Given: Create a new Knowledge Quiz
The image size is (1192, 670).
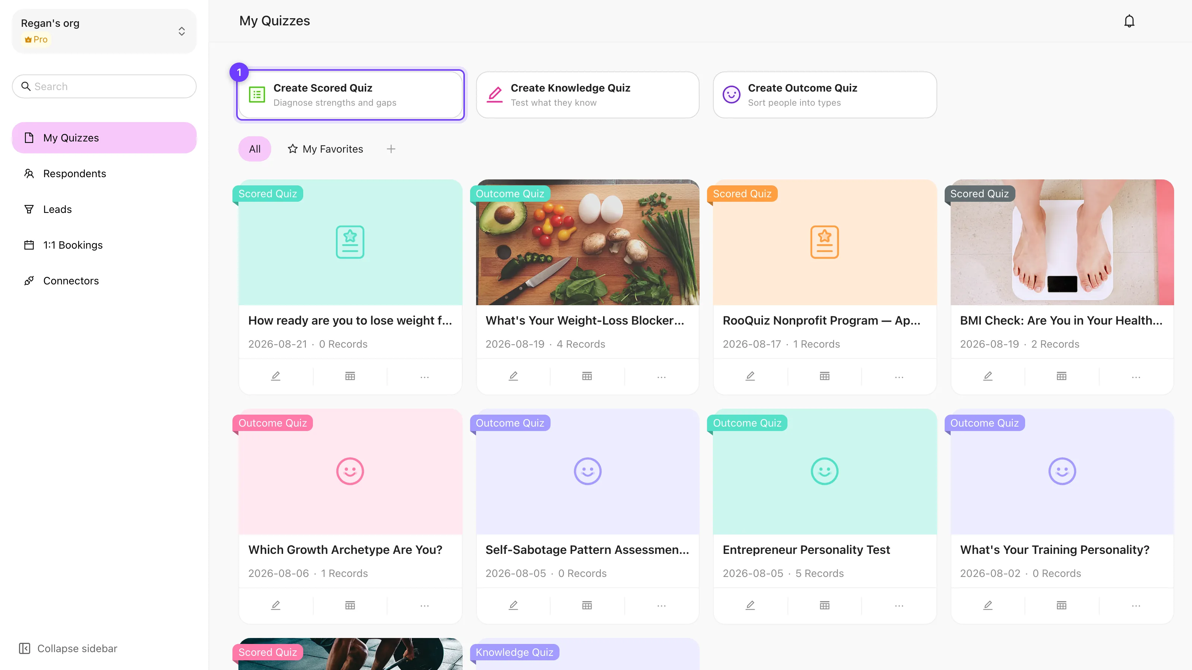Looking at the screenshot, I should 588,95.
